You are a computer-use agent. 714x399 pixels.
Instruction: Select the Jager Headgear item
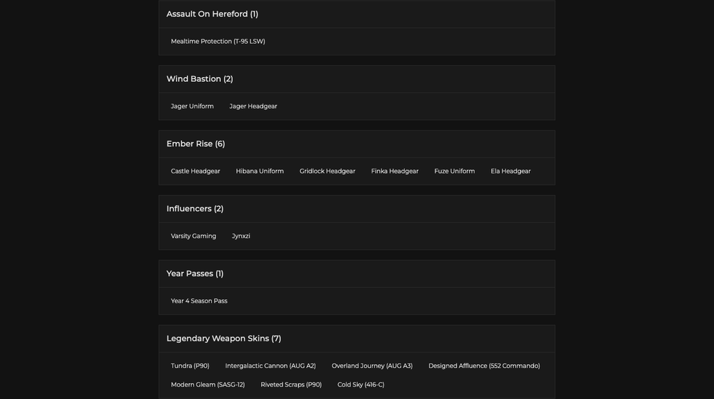pyautogui.click(x=254, y=106)
